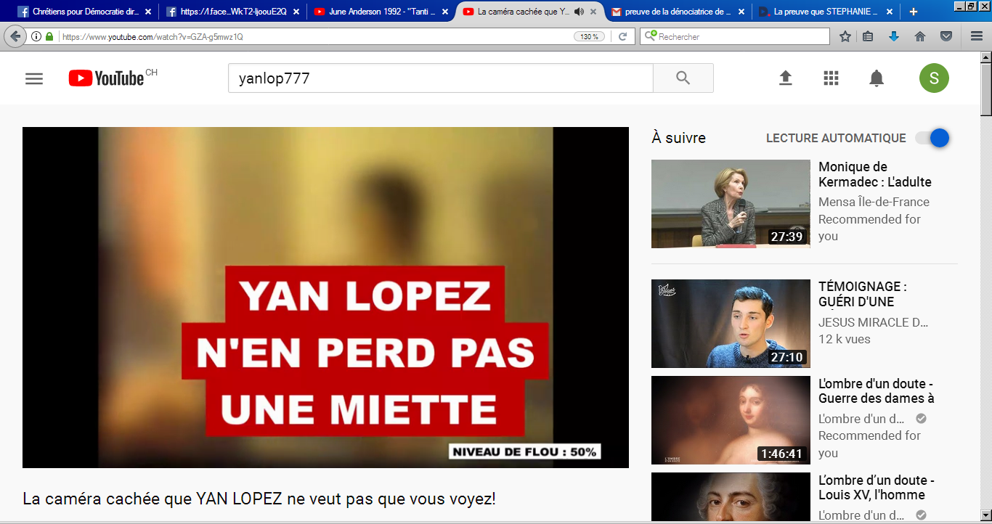Click the video title 'La caméra cachée que YAN LOPEZ'
Screen dimensions: 992x524
(x=259, y=499)
